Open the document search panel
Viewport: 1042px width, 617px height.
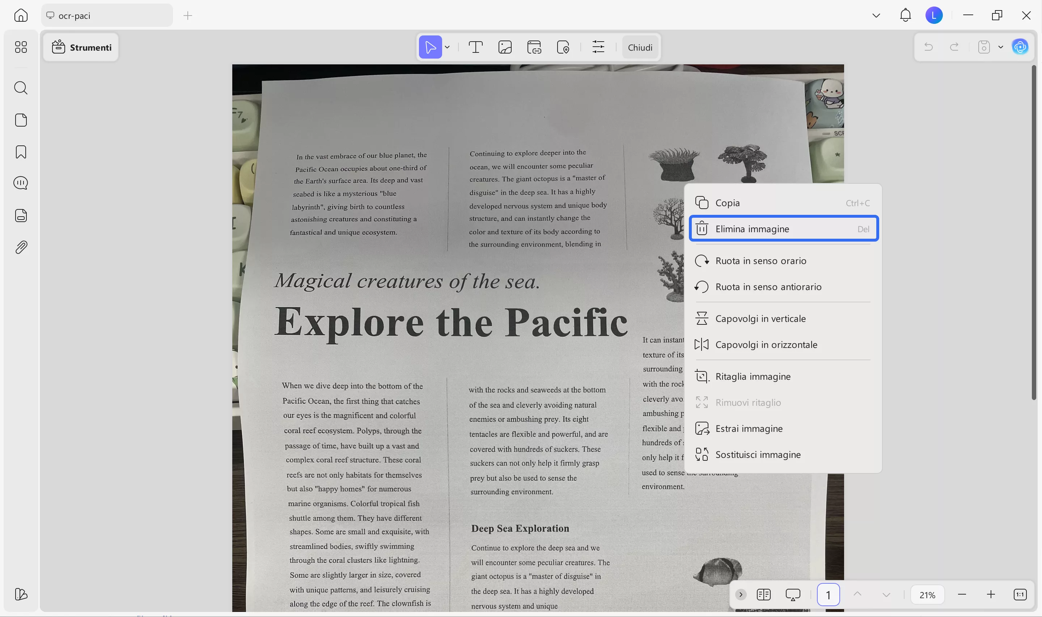pos(21,88)
